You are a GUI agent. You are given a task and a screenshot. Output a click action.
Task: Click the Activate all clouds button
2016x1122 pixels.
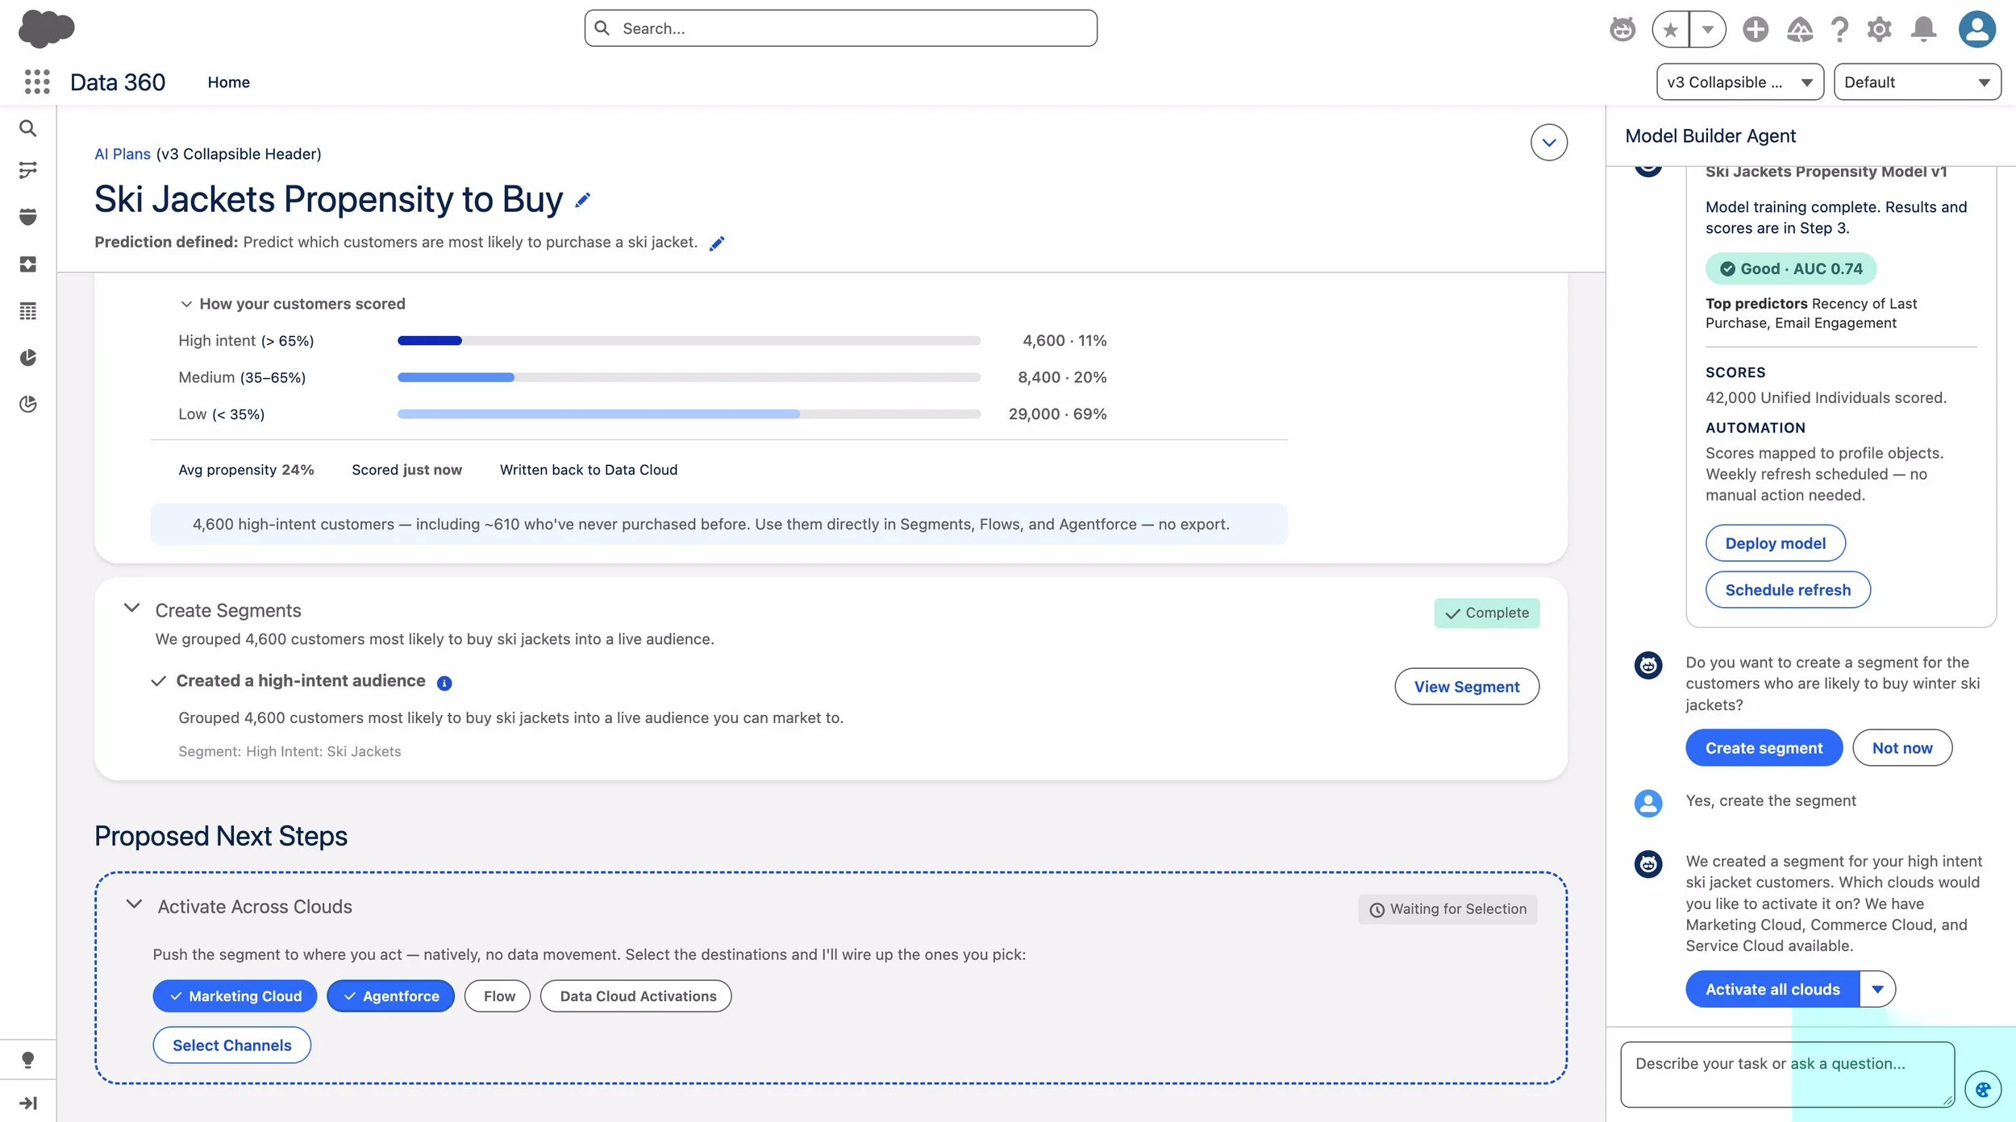click(1772, 989)
